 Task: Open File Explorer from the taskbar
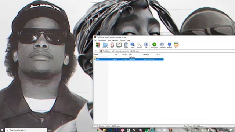pos(104,130)
